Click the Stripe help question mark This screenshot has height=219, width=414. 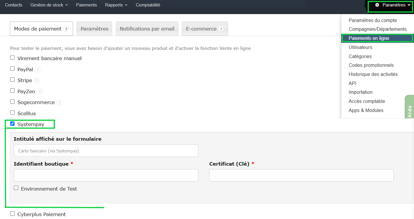(x=36, y=80)
